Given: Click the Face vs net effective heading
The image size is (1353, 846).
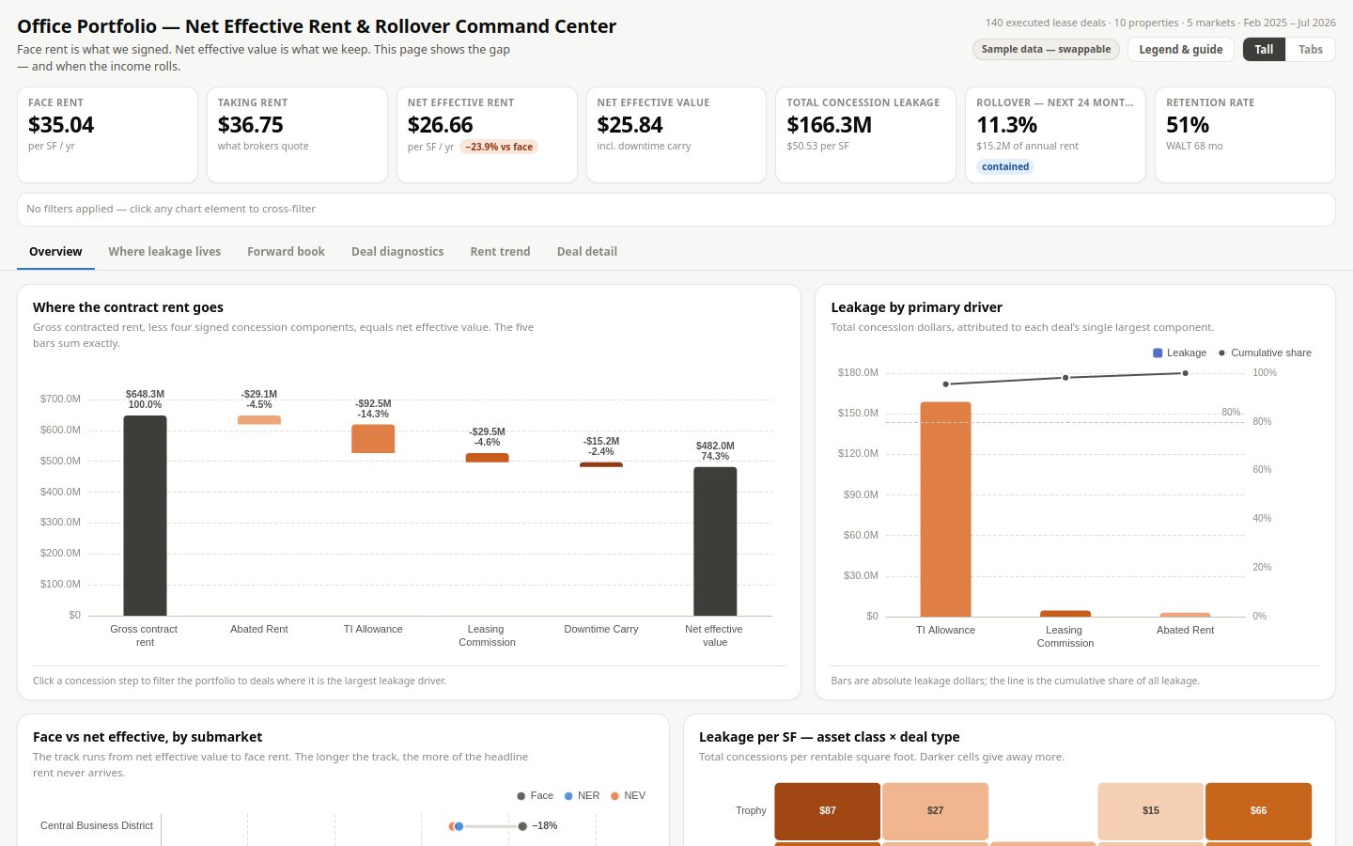Looking at the screenshot, I should (148, 737).
